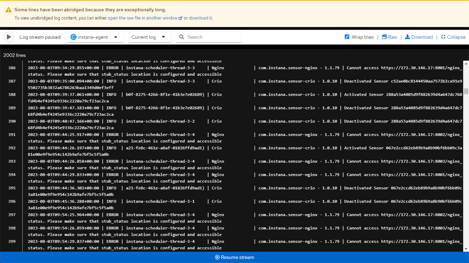Click line number 391
This screenshot has height=263, width=469.
[12, 135]
